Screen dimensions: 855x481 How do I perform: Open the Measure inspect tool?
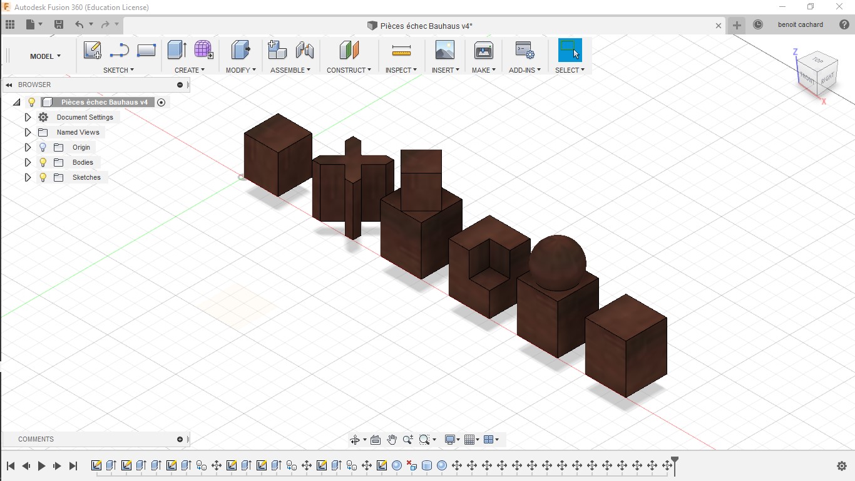(x=401, y=50)
